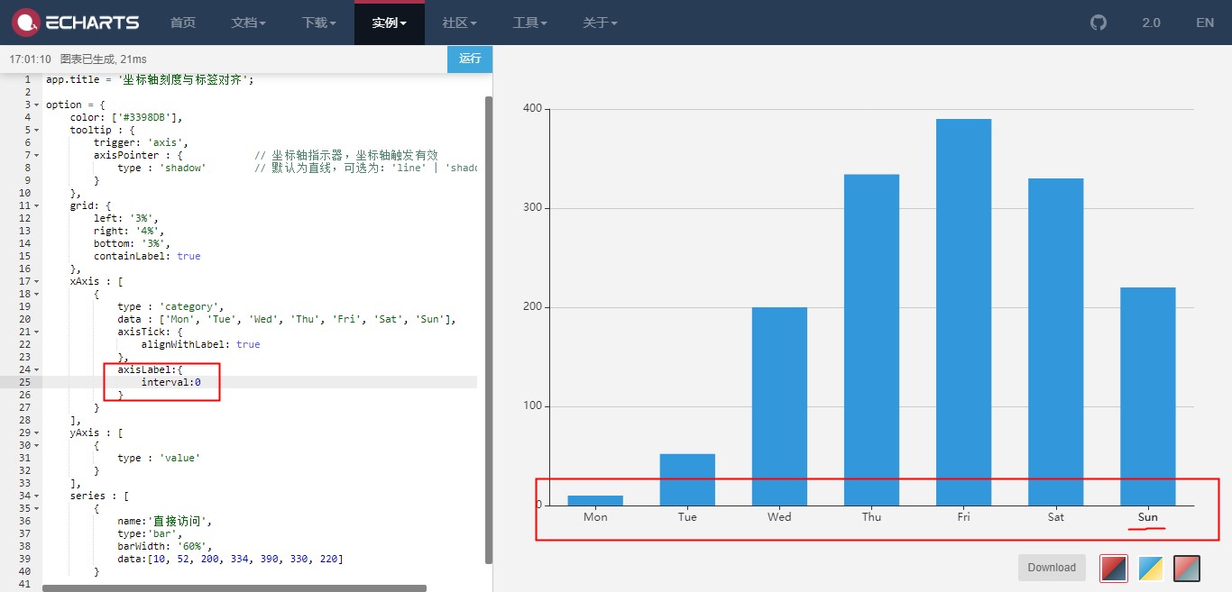The width and height of the screenshot is (1232, 592).
Task: Click the status text 图表已生成, 21ms
Action: [x=103, y=59]
